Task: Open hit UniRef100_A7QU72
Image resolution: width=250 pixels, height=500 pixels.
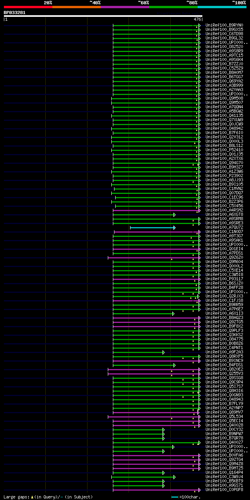Action: tap(224, 228)
